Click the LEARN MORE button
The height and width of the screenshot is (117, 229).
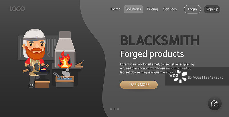click(139, 85)
